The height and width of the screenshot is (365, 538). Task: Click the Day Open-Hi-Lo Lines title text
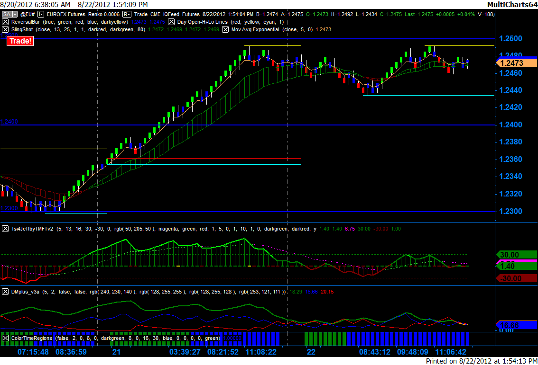pos(203,22)
